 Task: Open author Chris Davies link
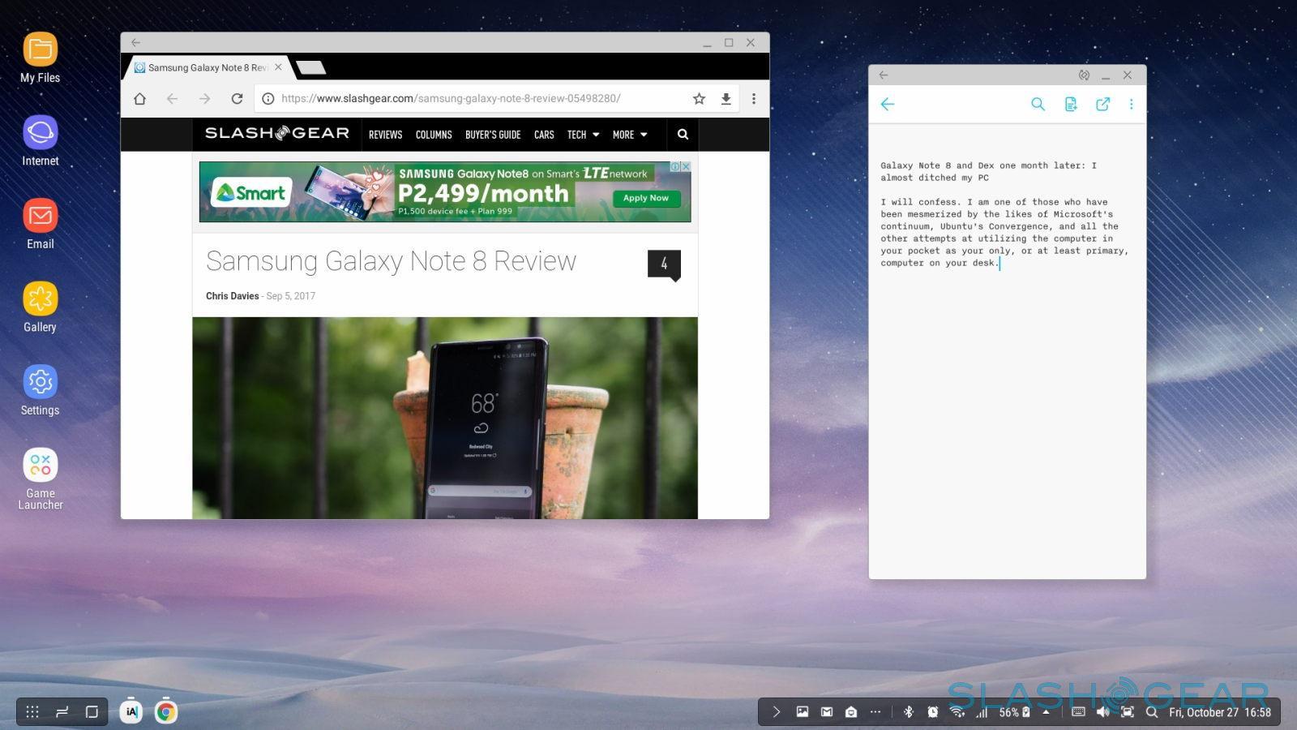point(232,296)
